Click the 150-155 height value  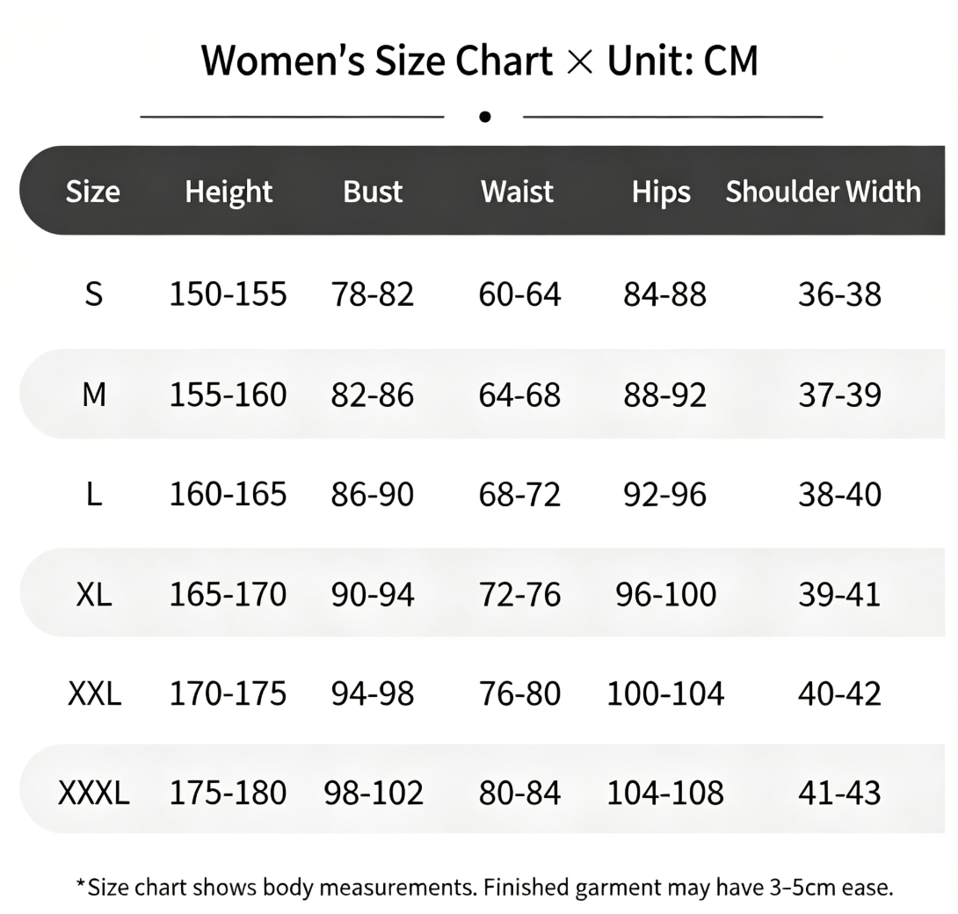[x=228, y=294]
